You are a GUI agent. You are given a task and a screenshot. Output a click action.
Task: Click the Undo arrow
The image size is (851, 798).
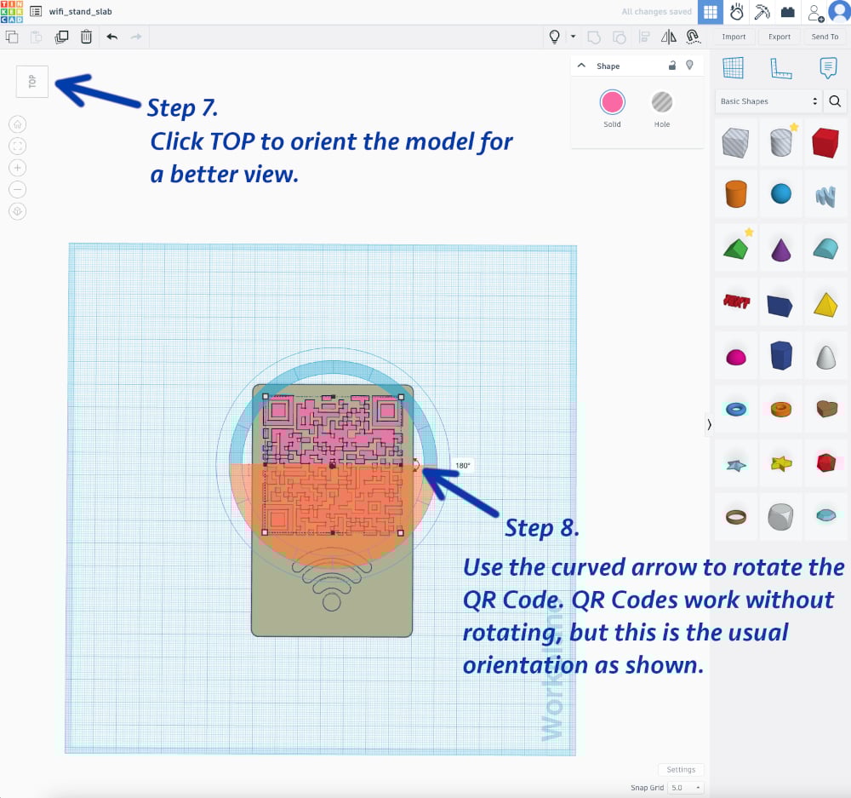point(111,37)
